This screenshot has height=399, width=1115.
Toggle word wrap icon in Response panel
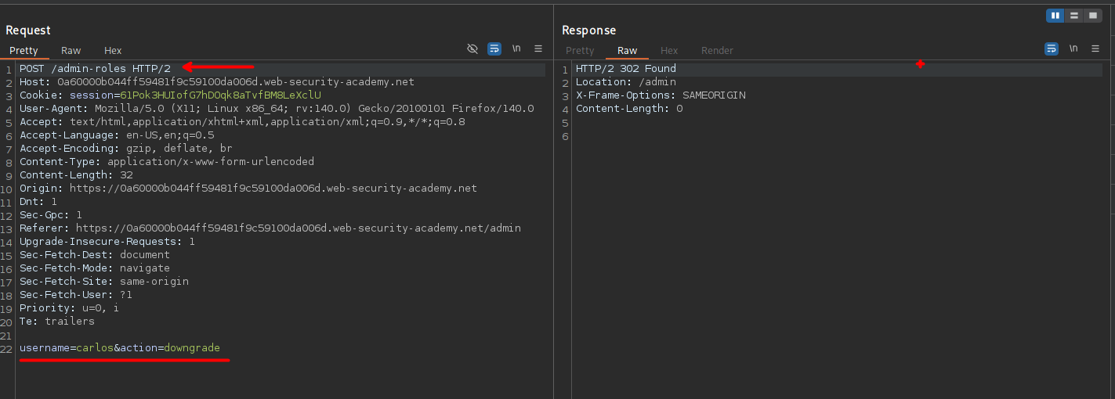(1051, 49)
